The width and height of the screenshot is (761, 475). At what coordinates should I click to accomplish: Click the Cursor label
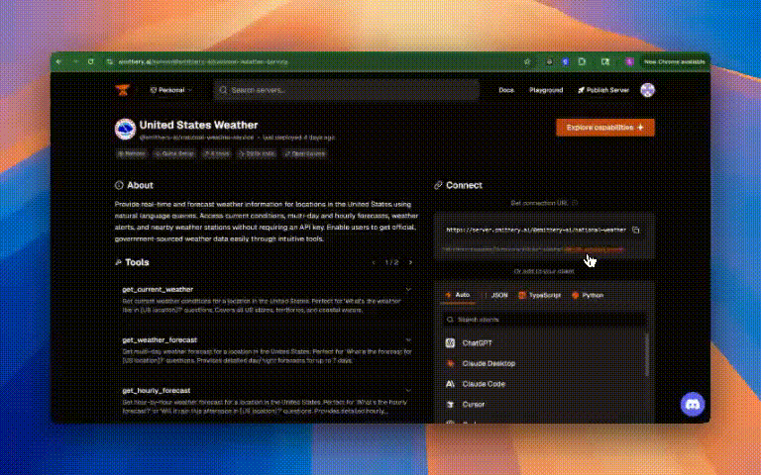474,404
